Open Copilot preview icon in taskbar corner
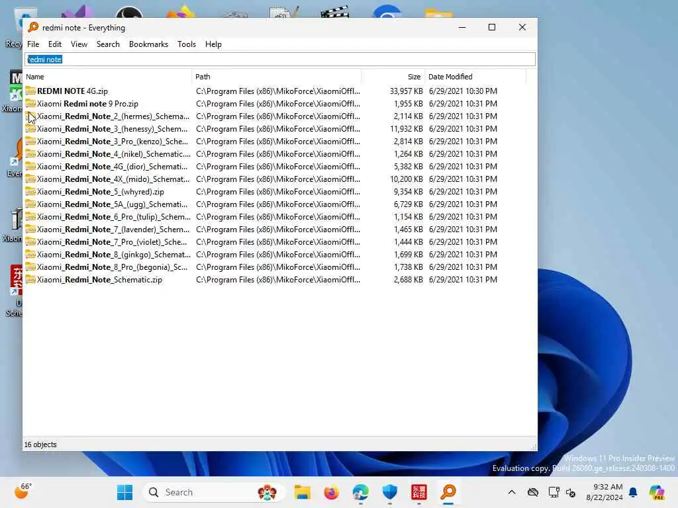 point(656,492)
